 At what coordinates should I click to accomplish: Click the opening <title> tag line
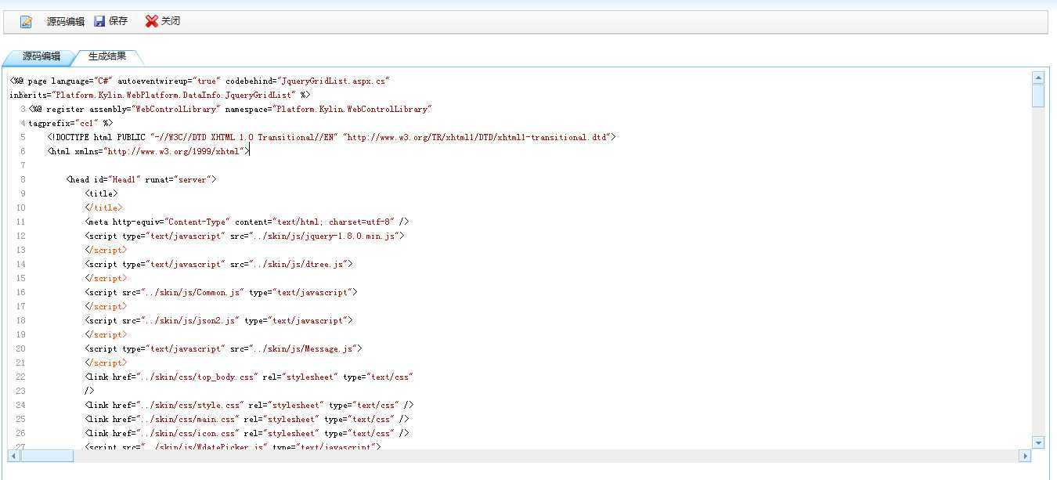tap(101, 193)
